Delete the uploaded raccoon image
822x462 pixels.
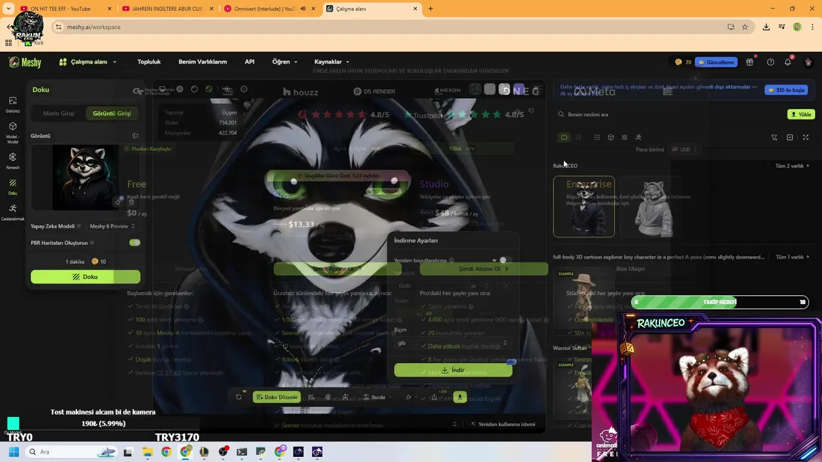[x=131, y=202]
